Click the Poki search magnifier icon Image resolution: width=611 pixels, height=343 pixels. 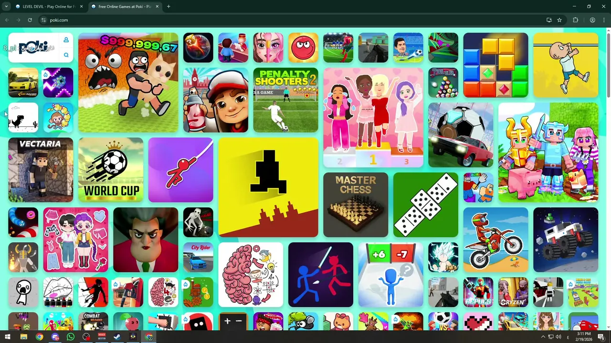[x=66, y=55]
